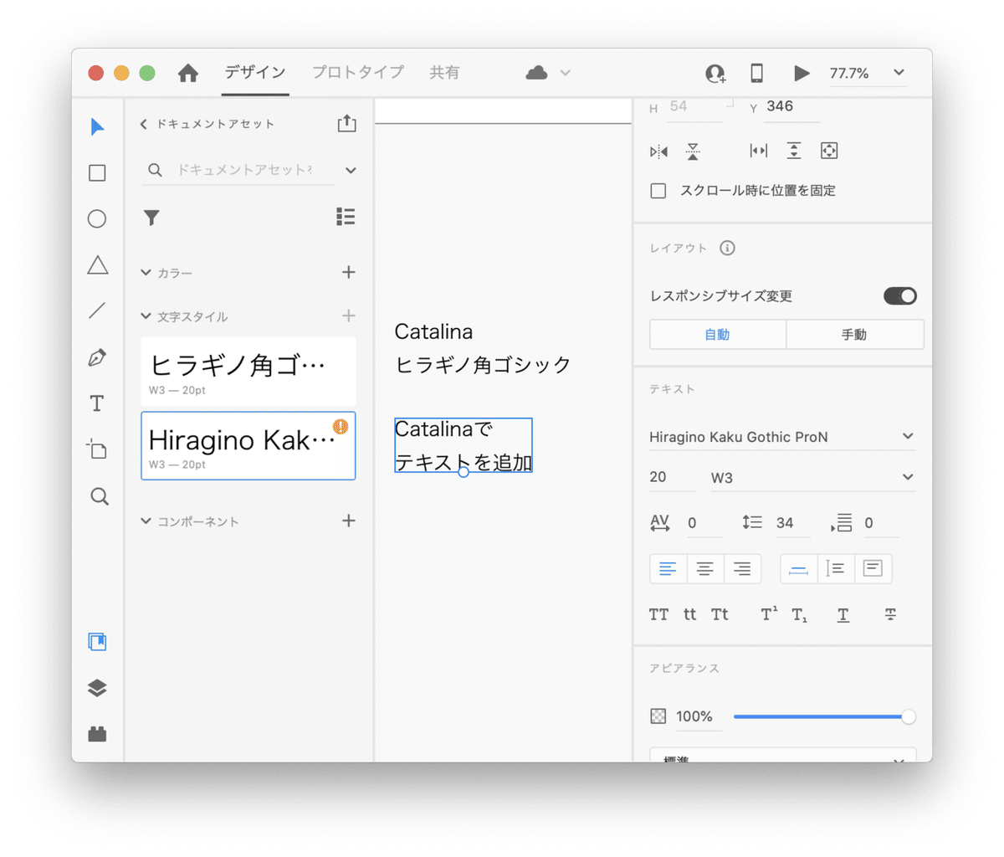Select the Ellipse tool

(x=97, y=218)
